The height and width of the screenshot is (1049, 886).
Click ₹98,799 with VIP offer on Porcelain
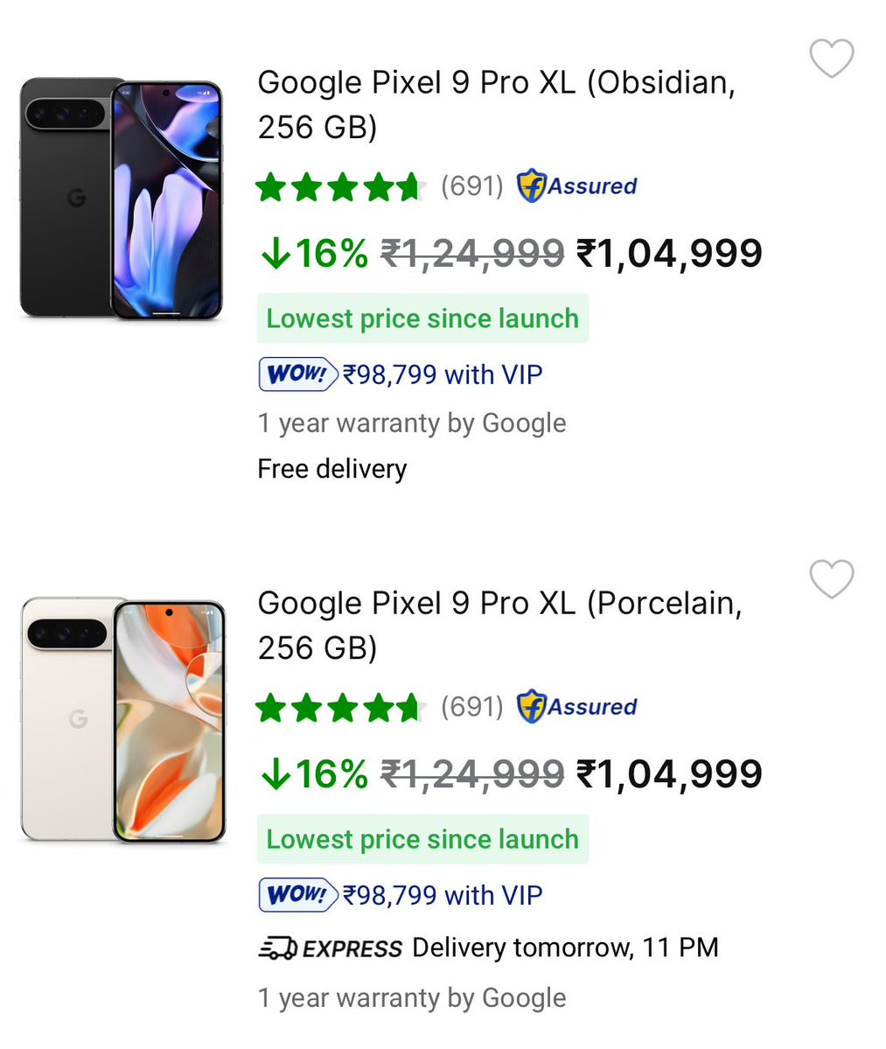pos(443,895)
